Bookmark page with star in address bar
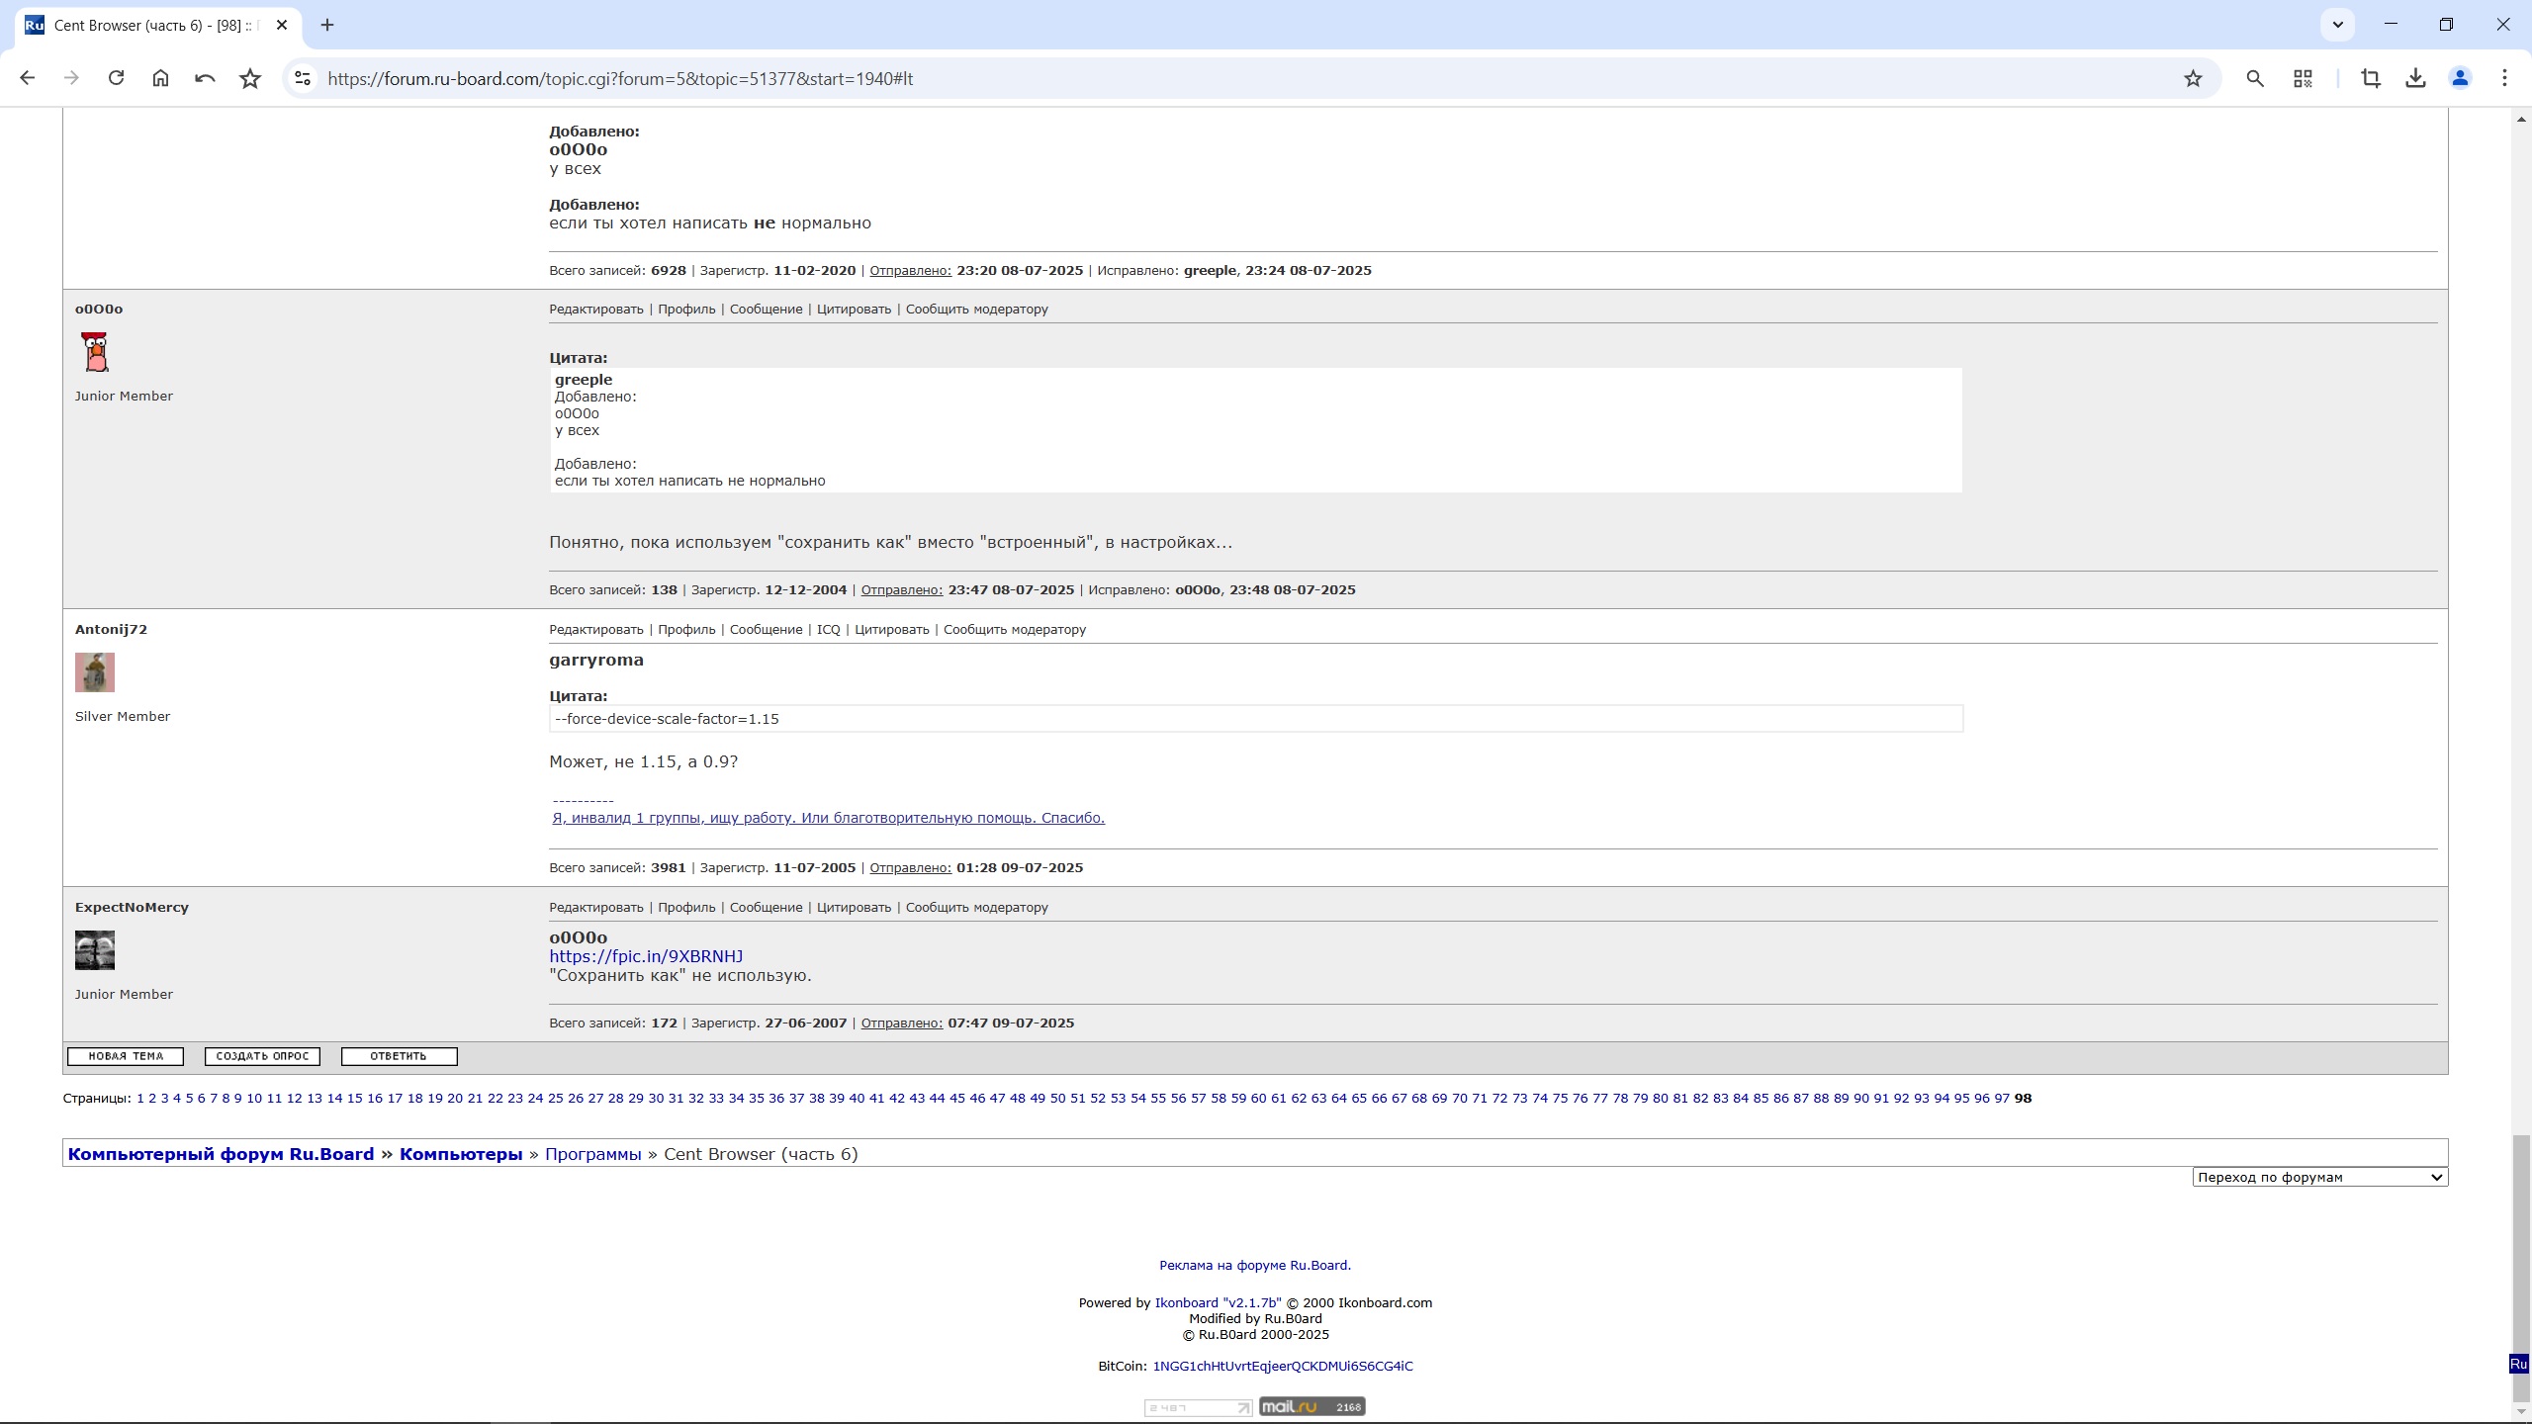Screen dimensions: 2532x1424 click(x=2193, y=78)
